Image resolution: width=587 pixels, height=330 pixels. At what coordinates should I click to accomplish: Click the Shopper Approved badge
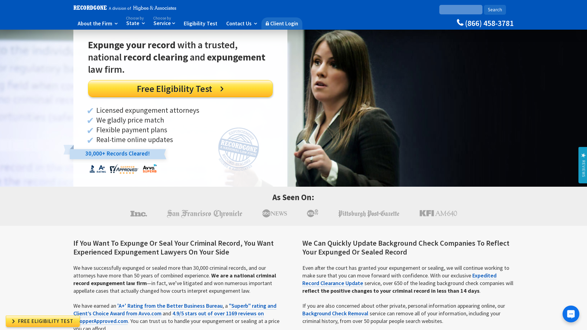tap(124, 169)
